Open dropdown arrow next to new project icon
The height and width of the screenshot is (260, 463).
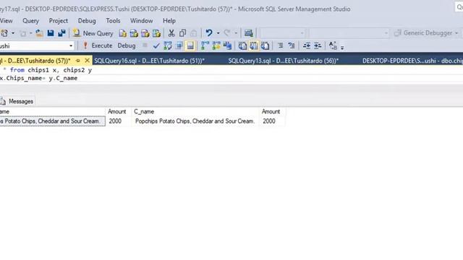(x=13, y=33)
